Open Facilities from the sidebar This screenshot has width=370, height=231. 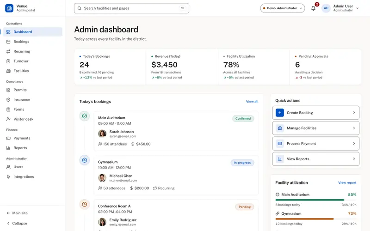click(x=33, y=71)
